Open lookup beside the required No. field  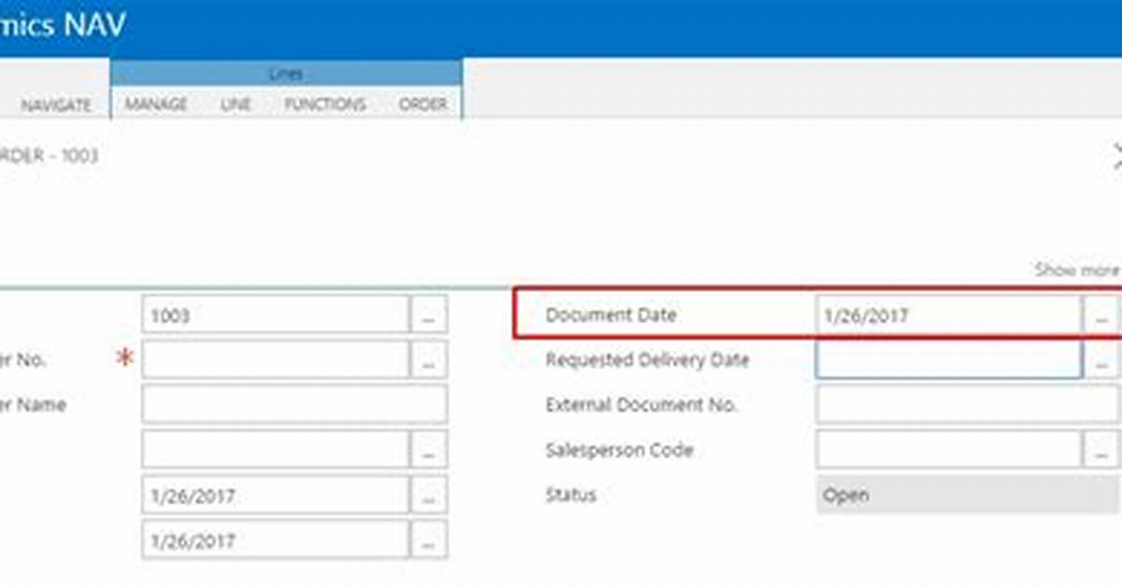428,359
